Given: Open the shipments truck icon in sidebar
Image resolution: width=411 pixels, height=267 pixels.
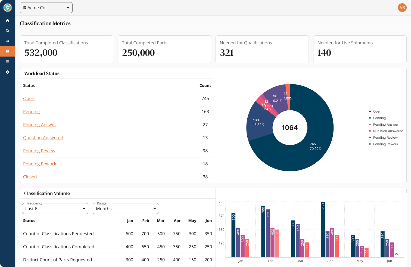Looking at the screenshot, I should [x=8, y=41].
